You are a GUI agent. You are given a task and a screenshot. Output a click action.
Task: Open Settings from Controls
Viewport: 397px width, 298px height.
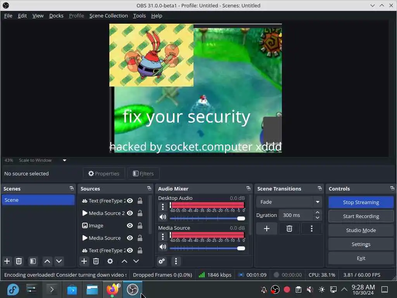click(361, 244)
